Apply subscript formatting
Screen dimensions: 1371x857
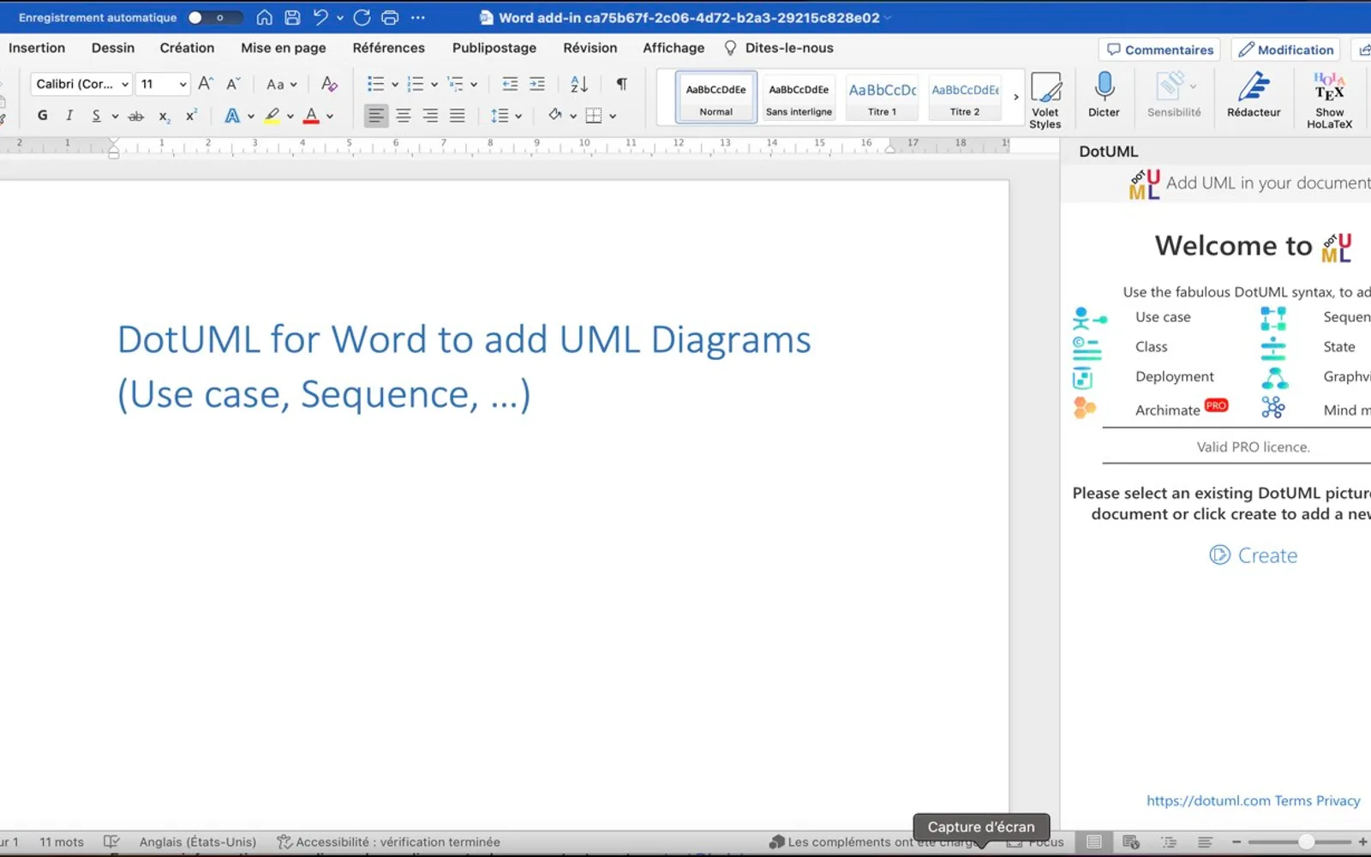tap(164, 116)
